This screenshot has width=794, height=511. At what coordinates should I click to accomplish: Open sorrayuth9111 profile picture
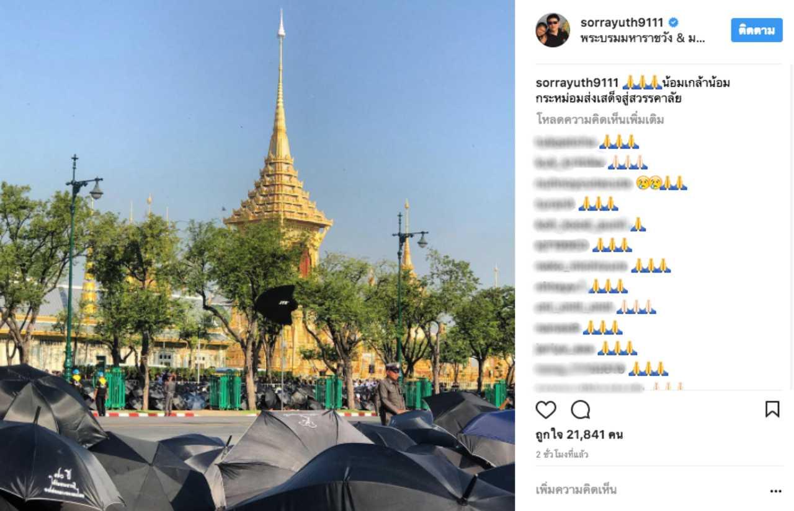[x=553, y=30]
